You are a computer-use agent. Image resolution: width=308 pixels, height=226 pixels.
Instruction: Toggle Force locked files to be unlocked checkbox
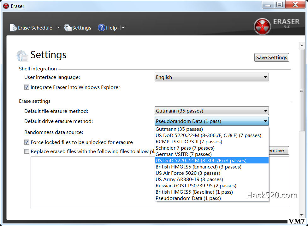[27, 142]
